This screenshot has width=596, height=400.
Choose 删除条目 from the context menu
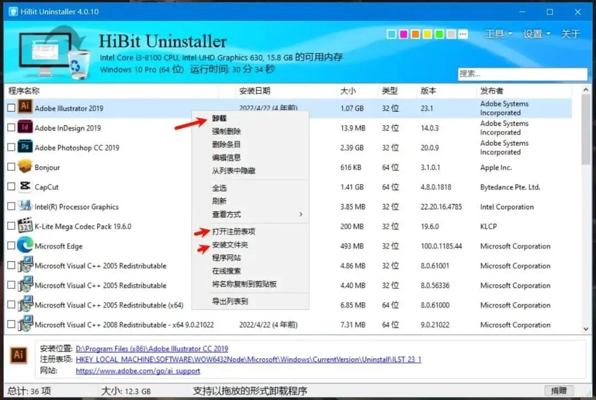(x=226, y=144)
